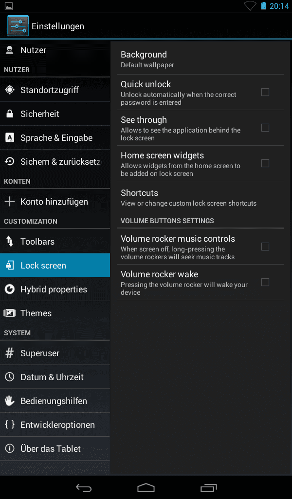Open the Background wallpaper setting
The image size is (292, 499).
pos(200,59)
